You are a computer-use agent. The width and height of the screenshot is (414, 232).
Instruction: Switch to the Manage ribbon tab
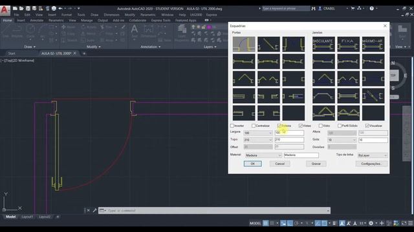pos(87,20)
